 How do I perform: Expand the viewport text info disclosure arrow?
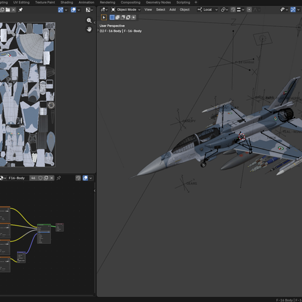(x=98, y=30)
